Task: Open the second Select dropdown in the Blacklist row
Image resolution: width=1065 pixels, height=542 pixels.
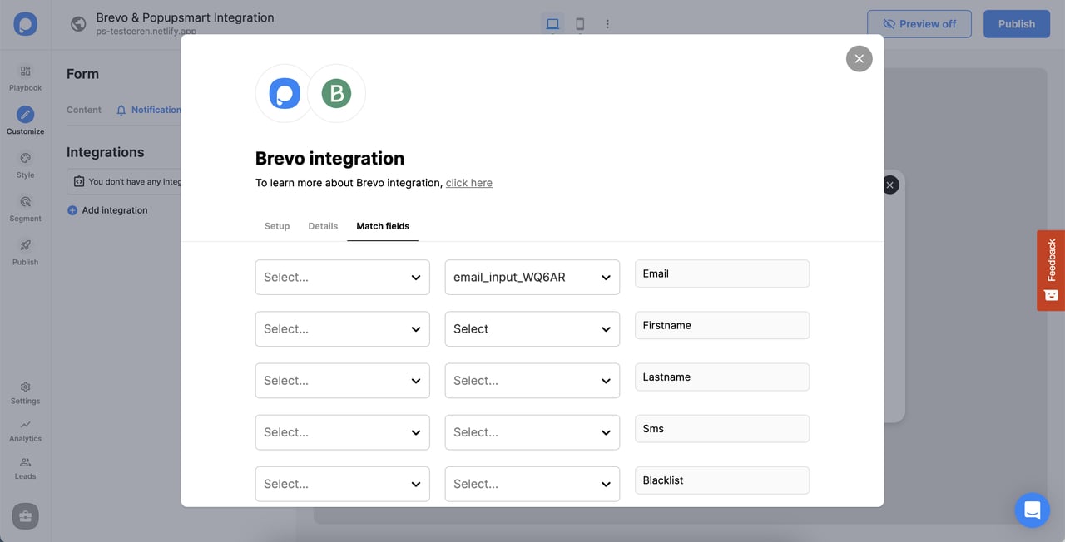Action: tap(532, 483)
